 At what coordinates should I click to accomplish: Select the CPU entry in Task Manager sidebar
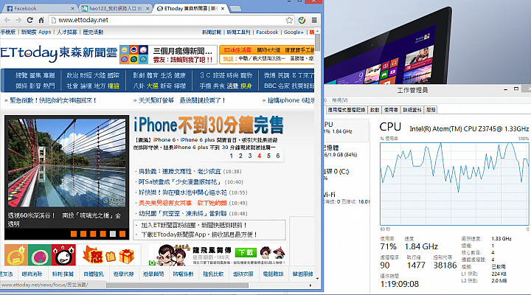(346, 130)
